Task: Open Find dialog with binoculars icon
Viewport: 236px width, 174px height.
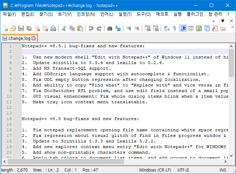Action: (110, 28)
